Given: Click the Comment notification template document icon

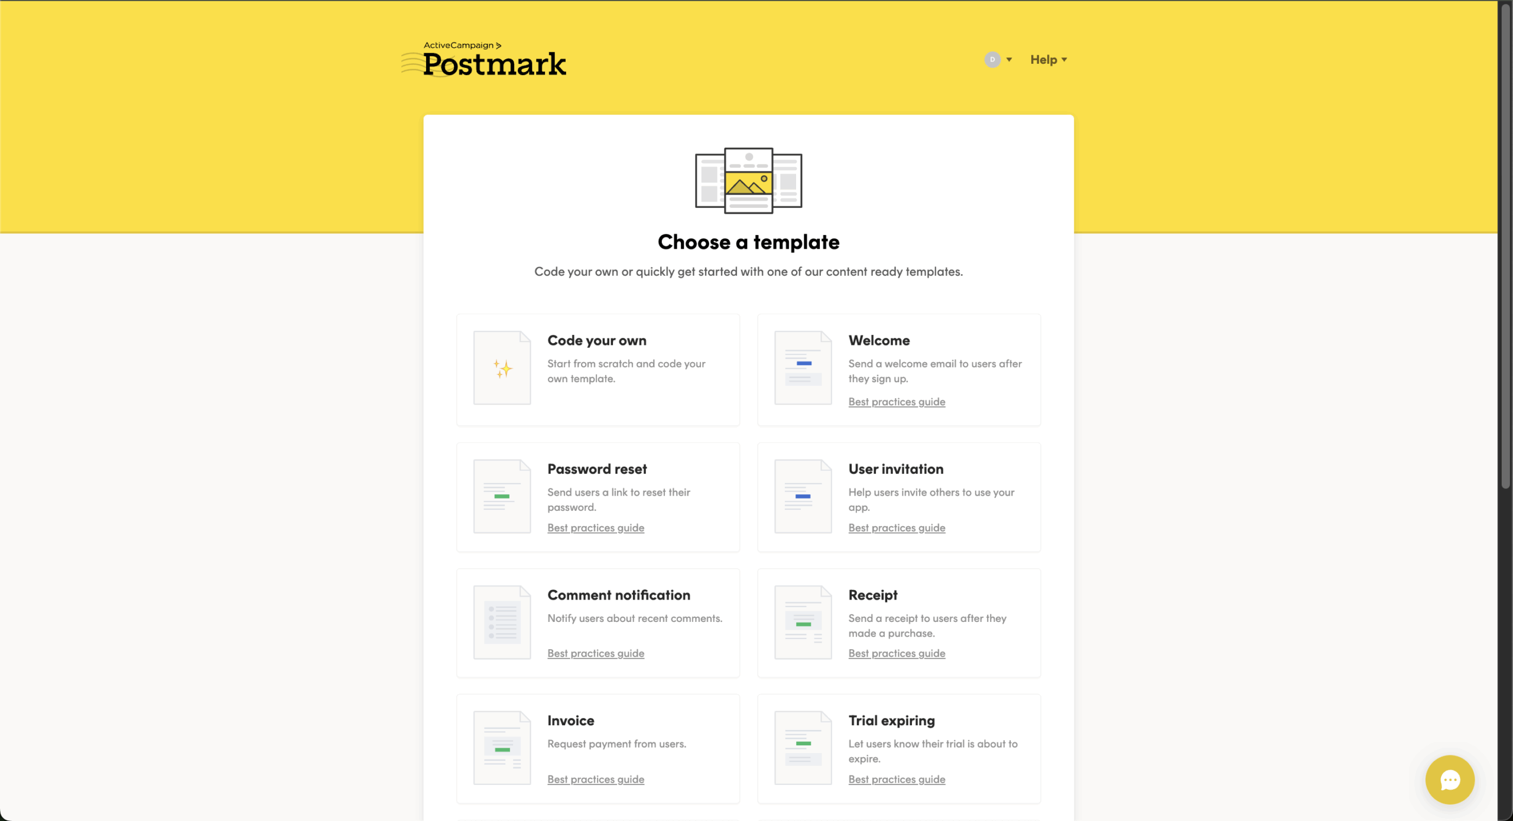Looking at the screenshot, I should (x=502, y=622).
